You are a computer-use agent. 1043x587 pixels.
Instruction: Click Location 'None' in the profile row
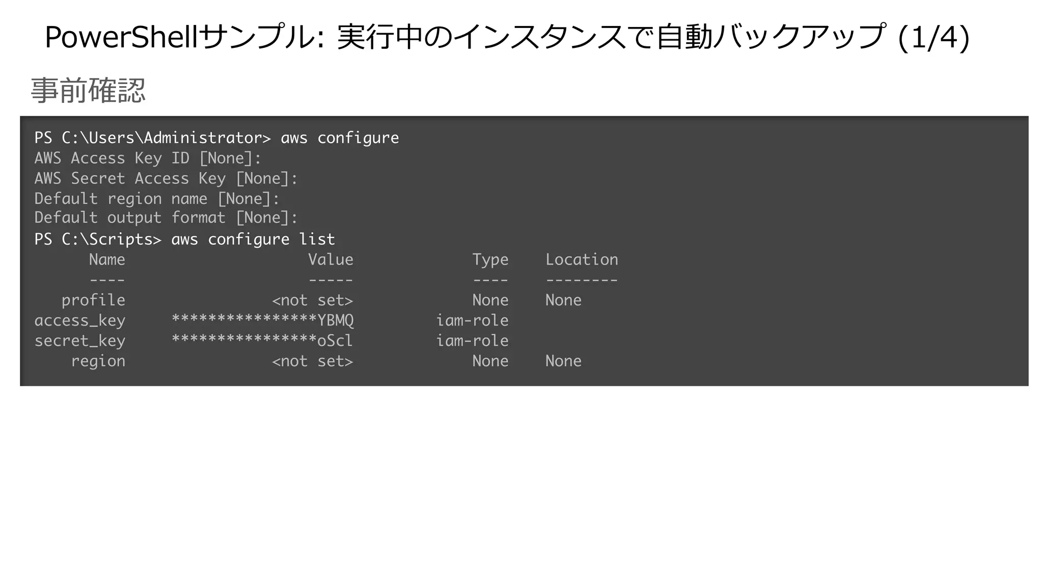[x=563, y=300]
